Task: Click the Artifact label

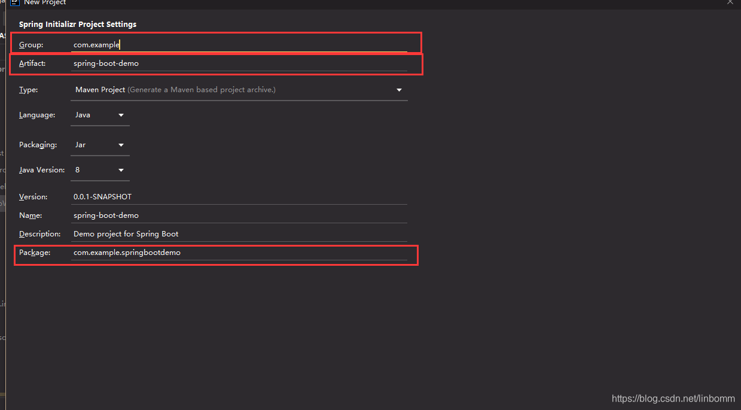Action: pyautogui.click(x=32, y=63)
